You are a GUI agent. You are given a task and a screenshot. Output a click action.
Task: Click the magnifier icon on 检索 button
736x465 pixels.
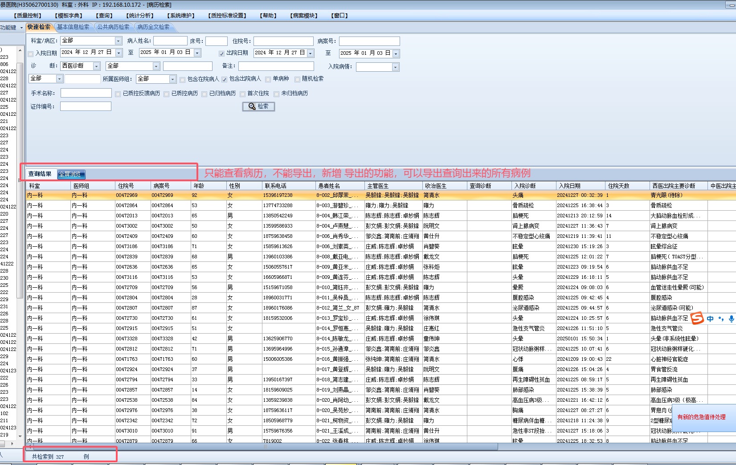[x=252, y=106]
